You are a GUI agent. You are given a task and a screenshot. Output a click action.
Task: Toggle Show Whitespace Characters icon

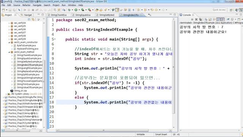(133, 10)
